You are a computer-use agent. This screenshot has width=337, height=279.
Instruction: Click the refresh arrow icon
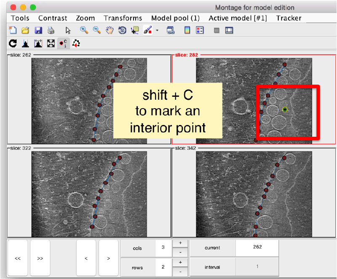[x=13, y=43]
